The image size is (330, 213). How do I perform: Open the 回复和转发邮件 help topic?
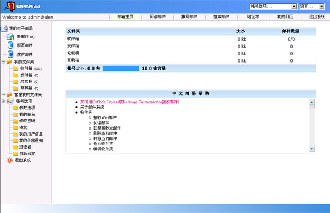tap(107, 128)
